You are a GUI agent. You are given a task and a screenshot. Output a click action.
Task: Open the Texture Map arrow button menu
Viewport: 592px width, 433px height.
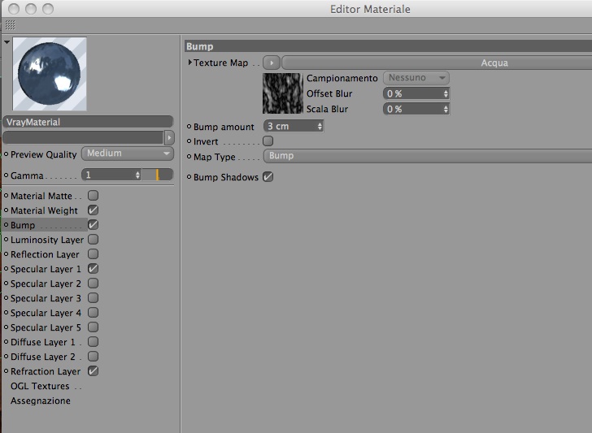272,63
